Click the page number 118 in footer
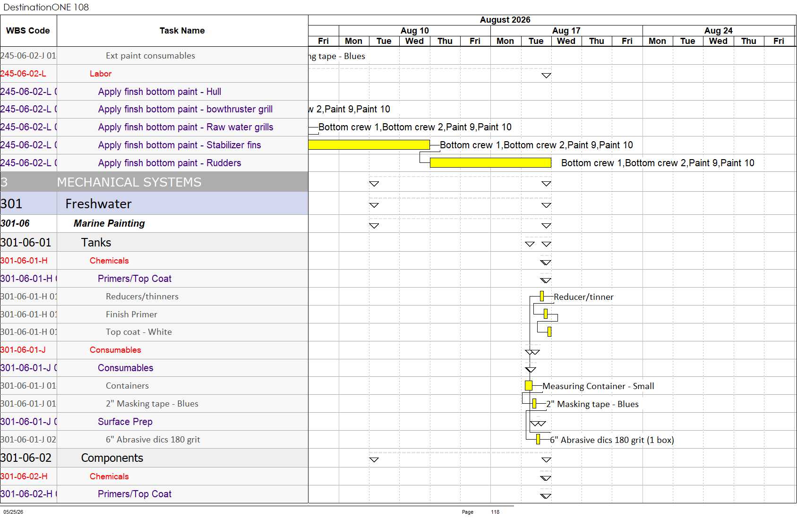Viewport: 797px width, 518px height. pyautogui.click(x=495, y=512)
